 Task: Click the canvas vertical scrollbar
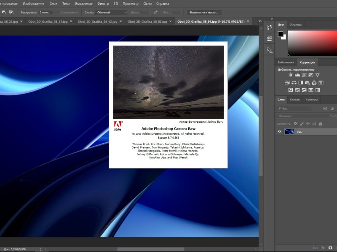(x=261, y=136)
